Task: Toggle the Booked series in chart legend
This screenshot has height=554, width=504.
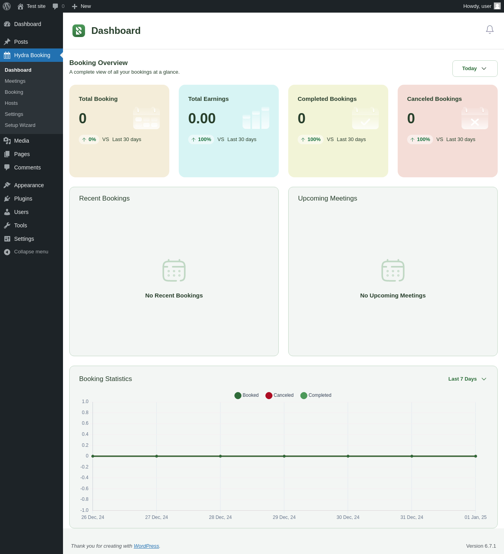Action: coord(246,395)
